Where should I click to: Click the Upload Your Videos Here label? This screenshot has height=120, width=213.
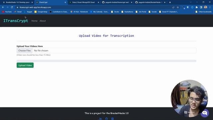click(x=30, y=46)
